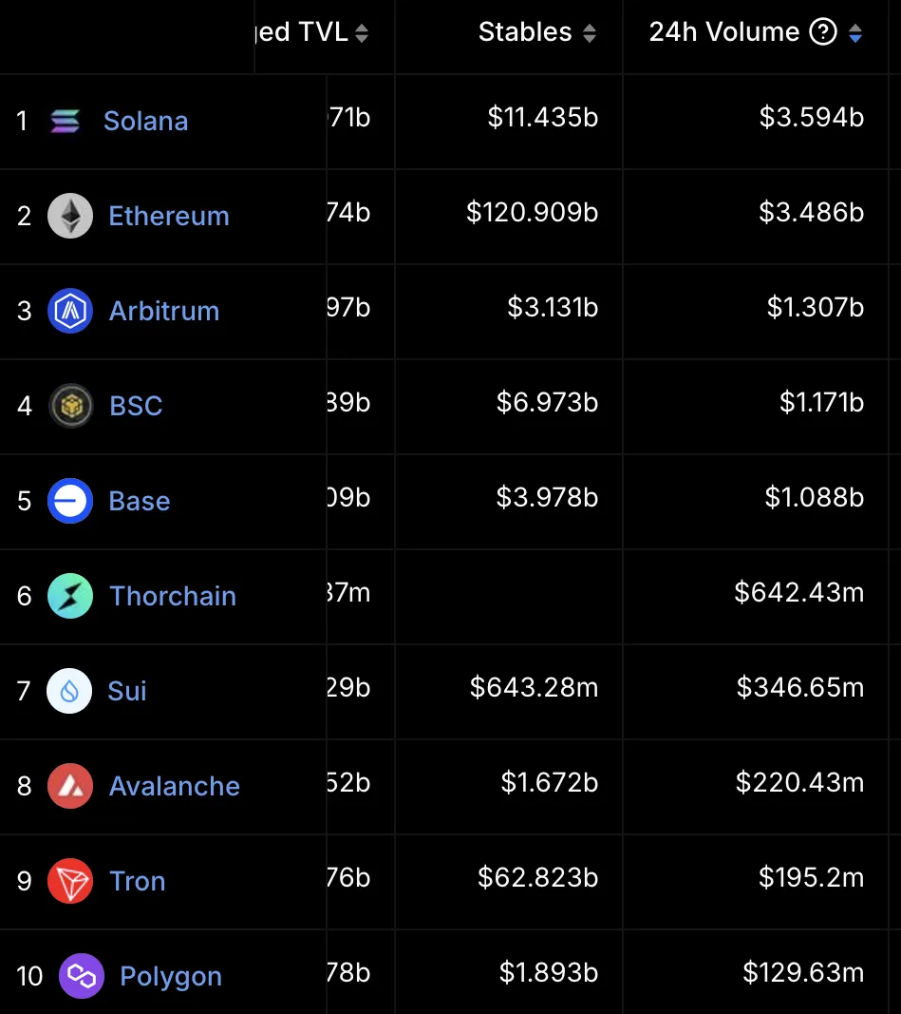The image size is (901, 1014).
Task: Click Ethereum's $120.909b stables value
Action: pos(532,212)
